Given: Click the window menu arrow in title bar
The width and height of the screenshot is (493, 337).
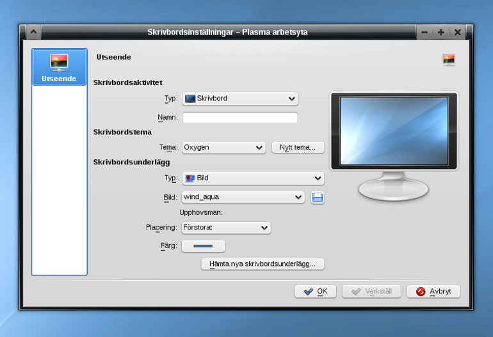Looking at the screenshot, I should tap(33, 32).
